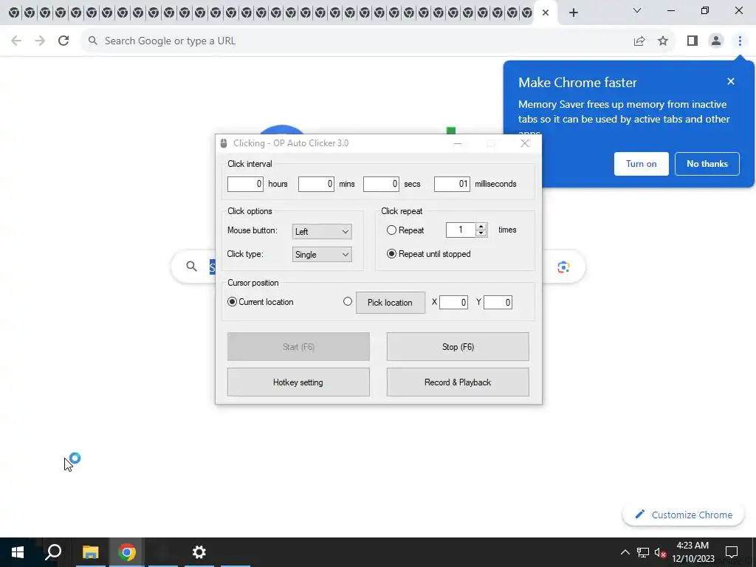The height and width of the screenshot is (567, 756).
Task: Click the Turn on button
Action: (642, 164)
